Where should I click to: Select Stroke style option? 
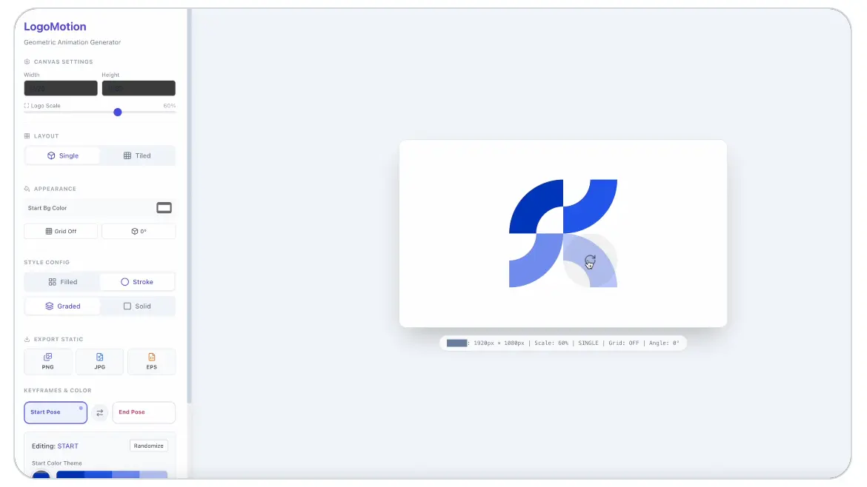click(137, 282)
